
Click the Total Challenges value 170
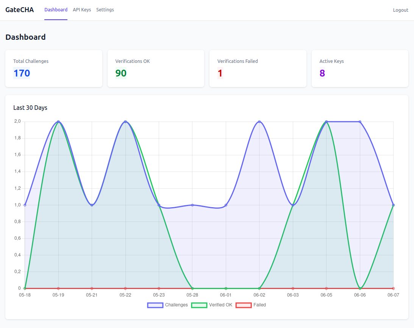22,73
